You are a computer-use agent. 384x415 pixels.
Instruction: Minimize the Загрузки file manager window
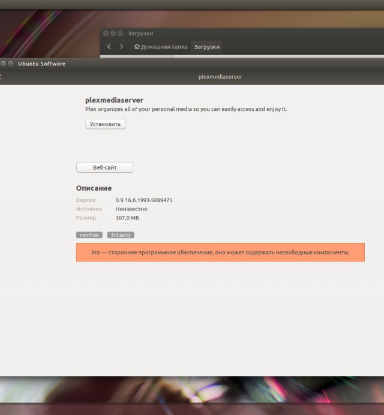click(x=113, y=34)
